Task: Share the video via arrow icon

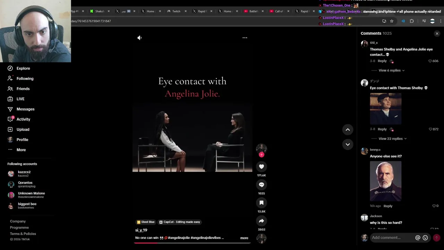Action: coord(262,221)
